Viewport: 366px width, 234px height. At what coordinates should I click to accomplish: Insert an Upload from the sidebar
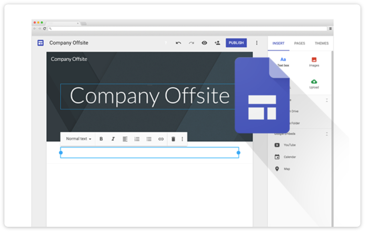pos(314,84)
